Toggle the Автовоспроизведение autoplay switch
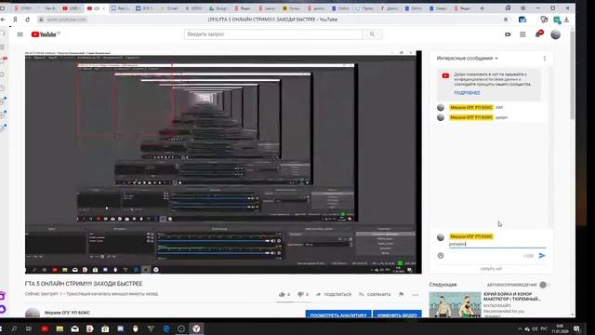 coord(544,285)
